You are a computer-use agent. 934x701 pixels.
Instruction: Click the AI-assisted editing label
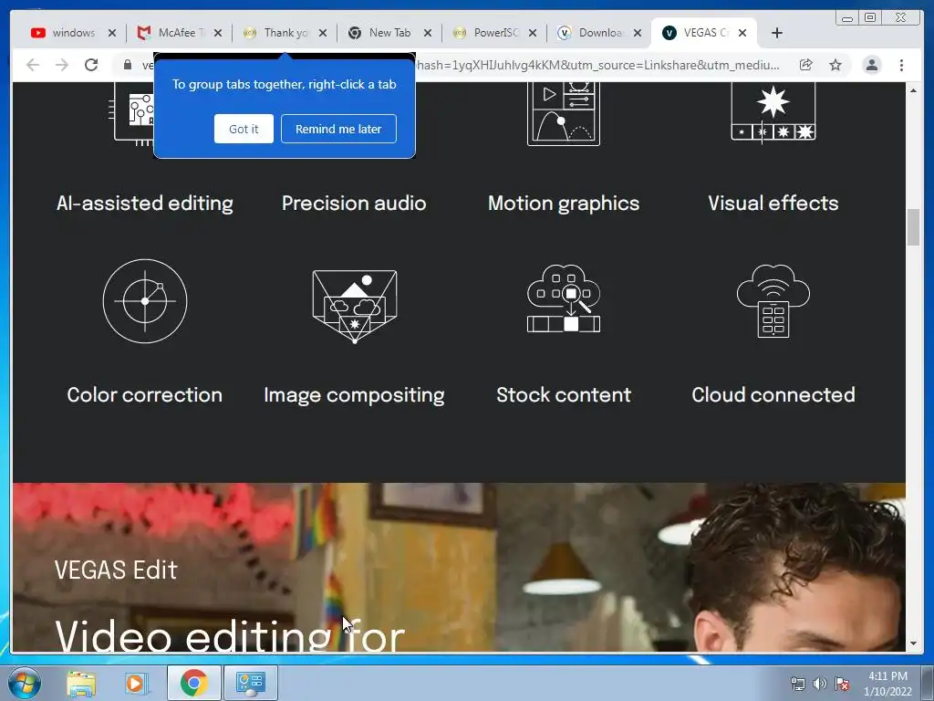pyautogui.click(x=145, y=204)
